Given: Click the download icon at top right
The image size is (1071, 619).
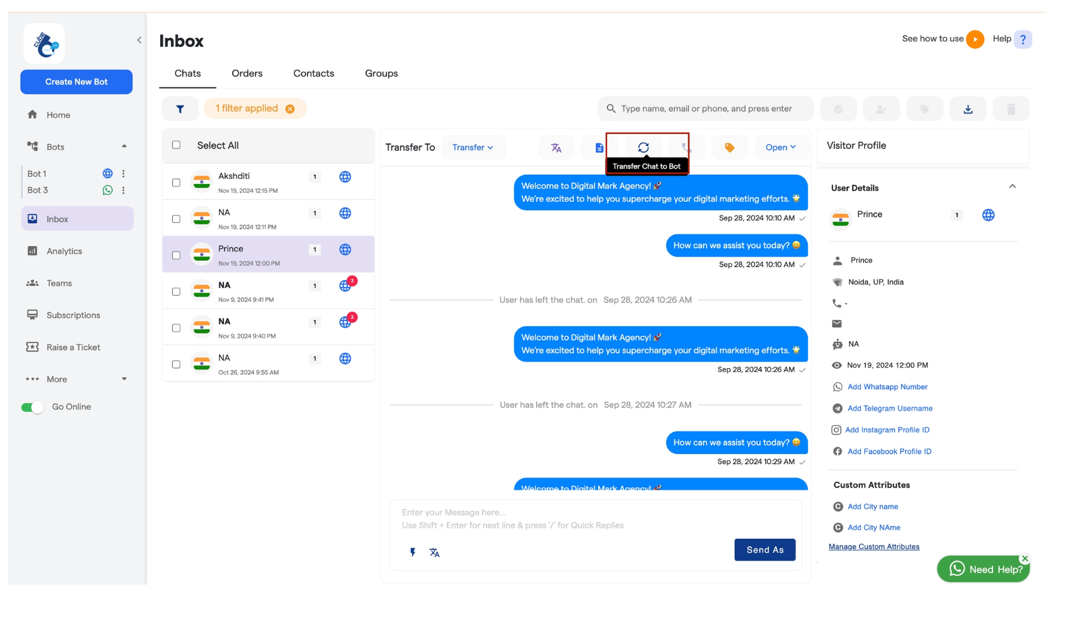Looking at the screenshot, I should pos(968,109).
